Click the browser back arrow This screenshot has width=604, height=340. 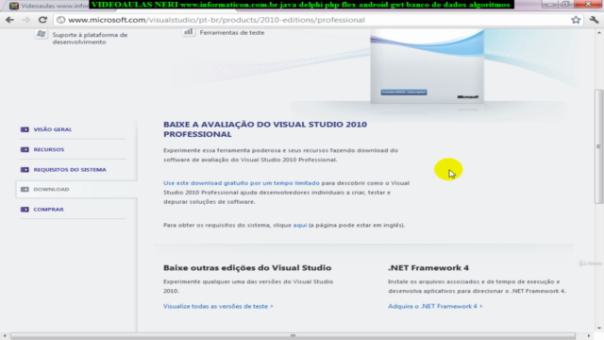(9, 20)
